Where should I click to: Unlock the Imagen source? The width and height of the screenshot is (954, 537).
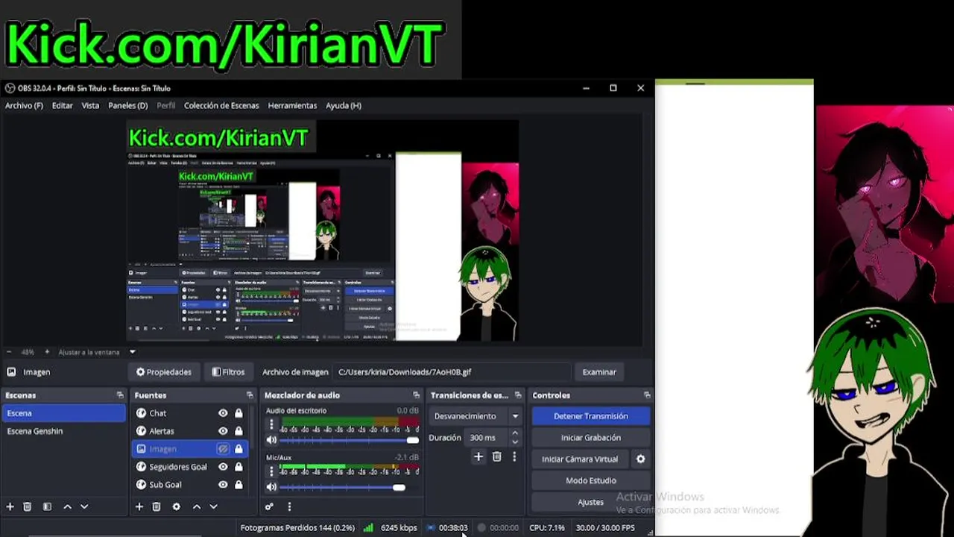238,449
